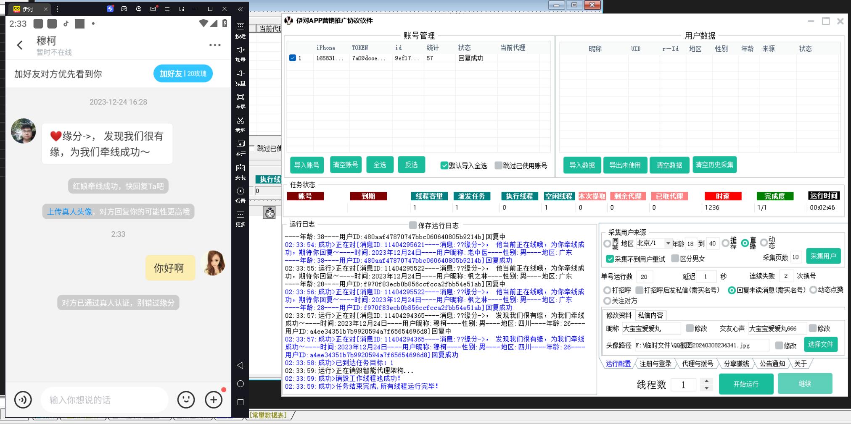851x424 pixels.
Task: Open the emulator settings icon
Action: (240, 191)
